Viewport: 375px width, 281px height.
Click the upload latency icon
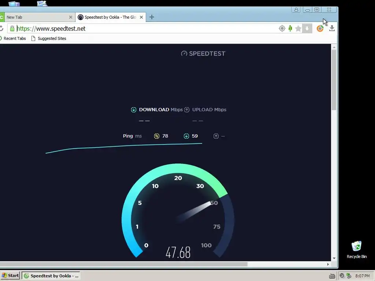point(216,136)
